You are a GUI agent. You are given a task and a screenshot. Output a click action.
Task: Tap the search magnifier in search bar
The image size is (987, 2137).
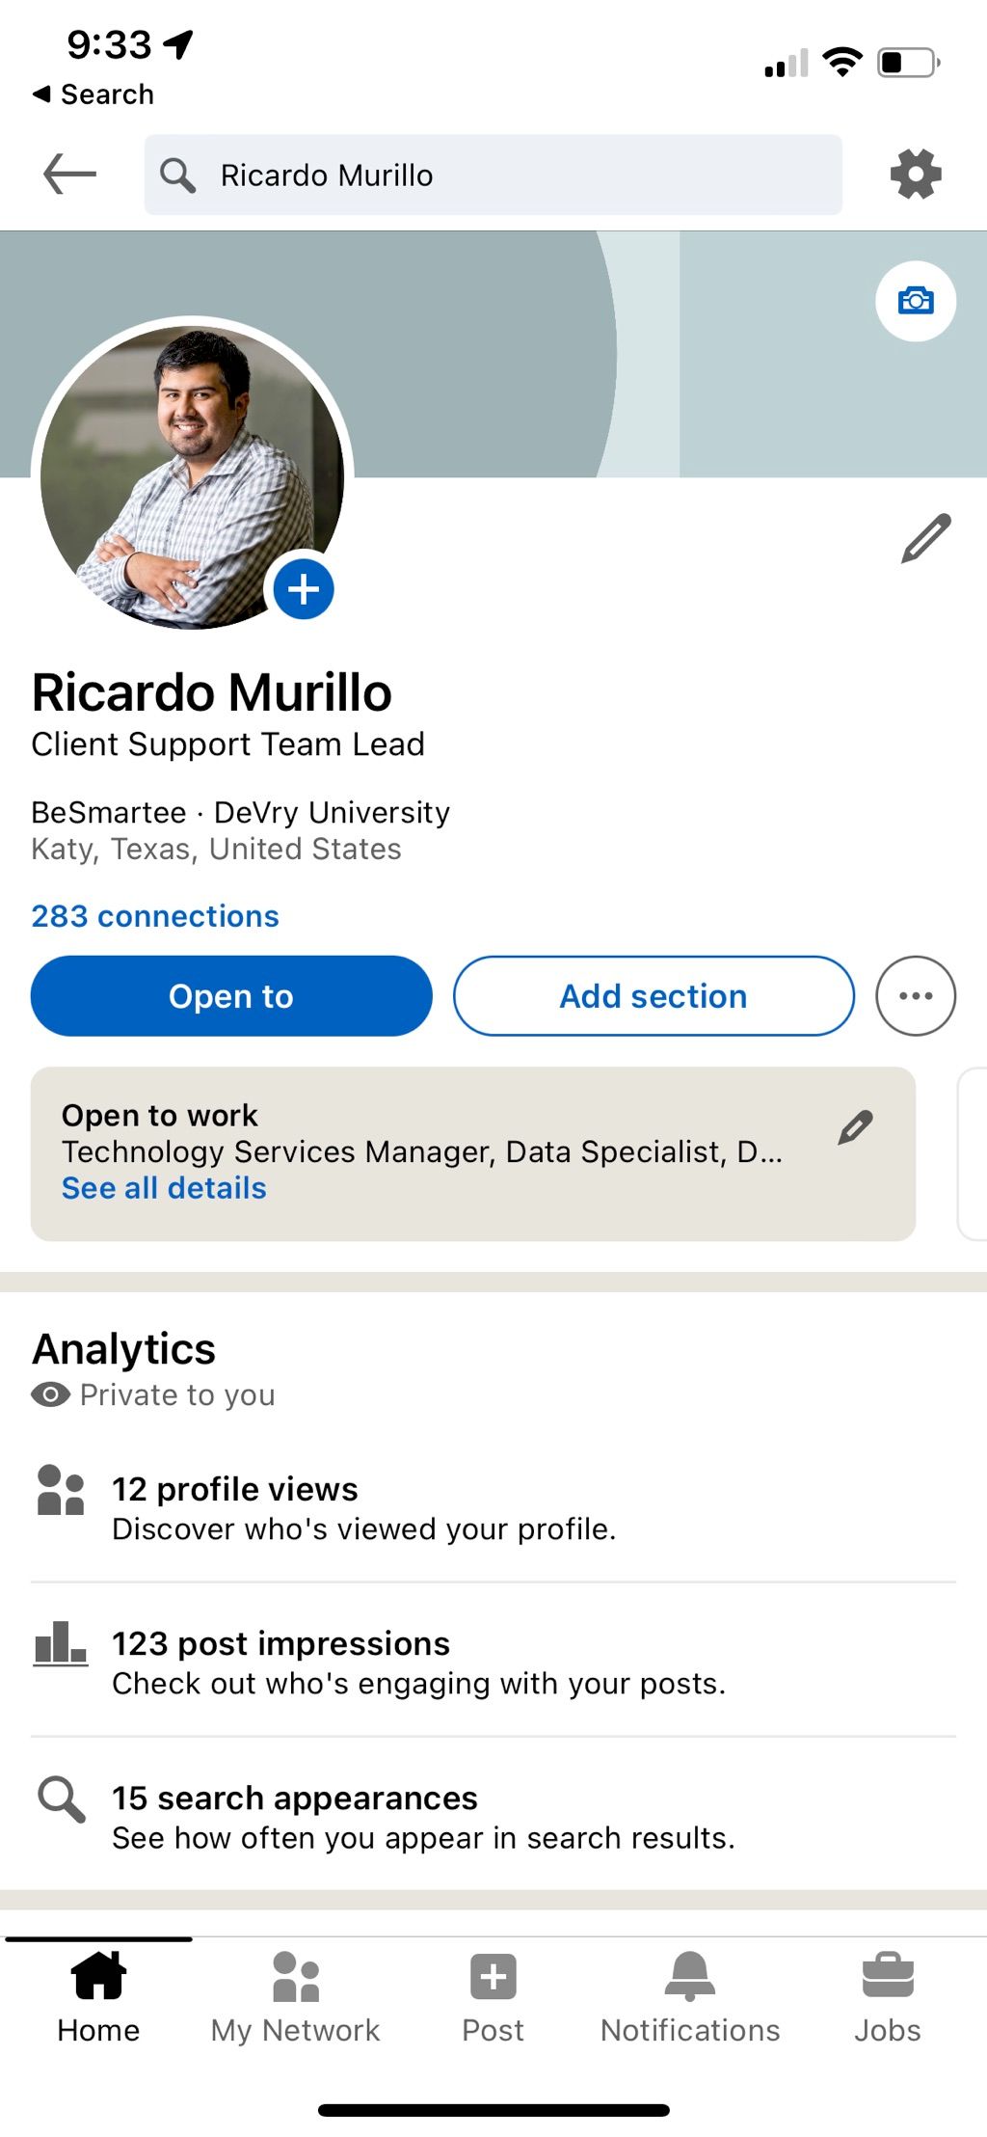pyautogui.click(x=177, y=175)
